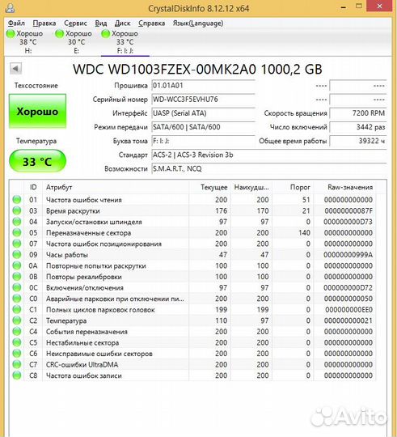The height and width of the screenshot is (437, 397).
Task: Click the status icon of Время раскрутки
Action: (x=17, y=210)
